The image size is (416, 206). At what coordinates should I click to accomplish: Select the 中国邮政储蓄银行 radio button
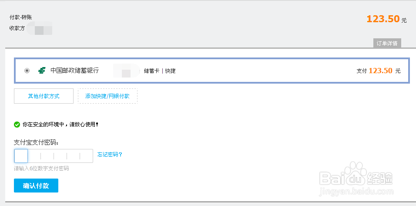pos(27,71)
